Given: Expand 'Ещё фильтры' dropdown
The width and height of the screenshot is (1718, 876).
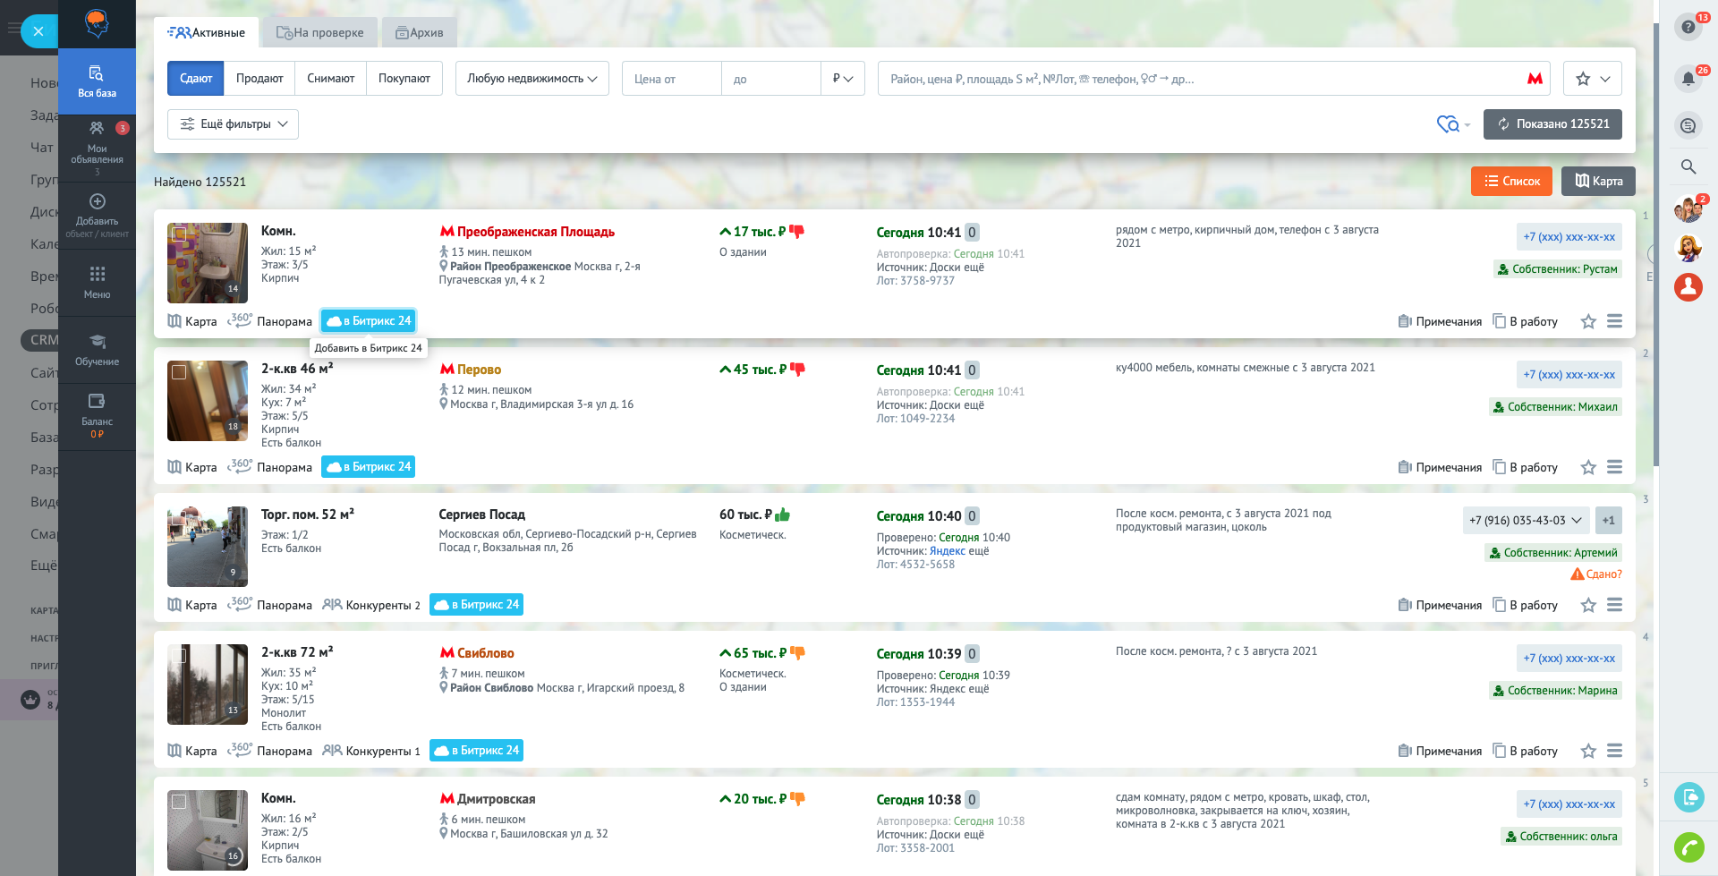Looking at the screenshot, I should click(233, 124).
